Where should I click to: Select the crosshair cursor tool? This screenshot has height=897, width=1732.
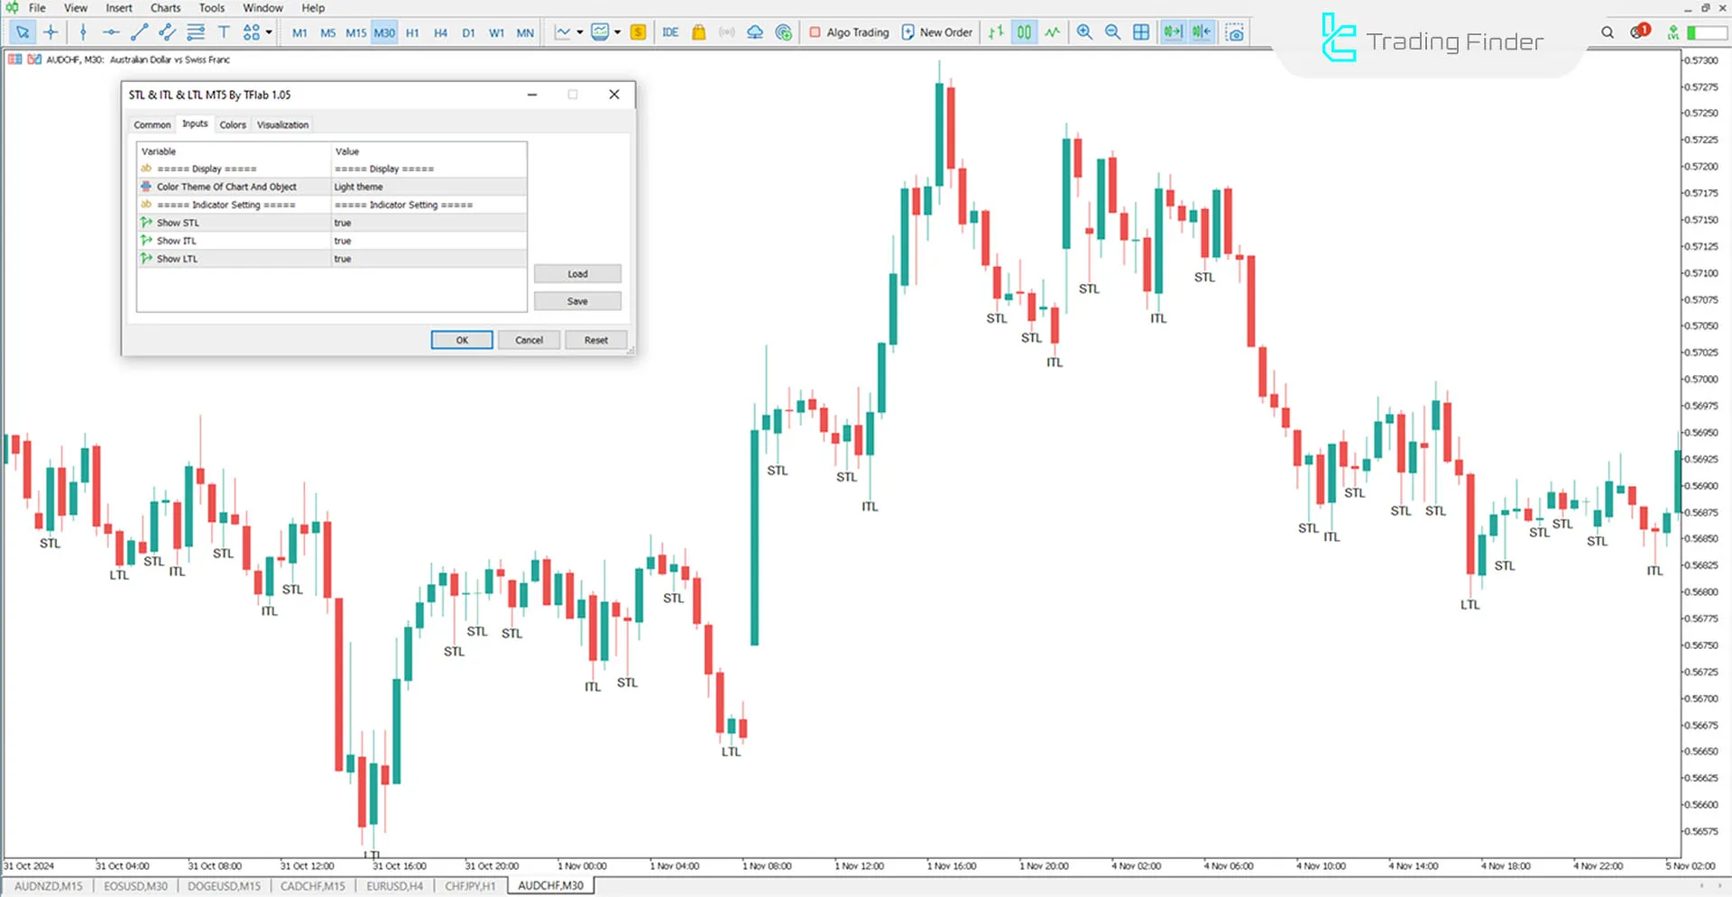point(51,32)
